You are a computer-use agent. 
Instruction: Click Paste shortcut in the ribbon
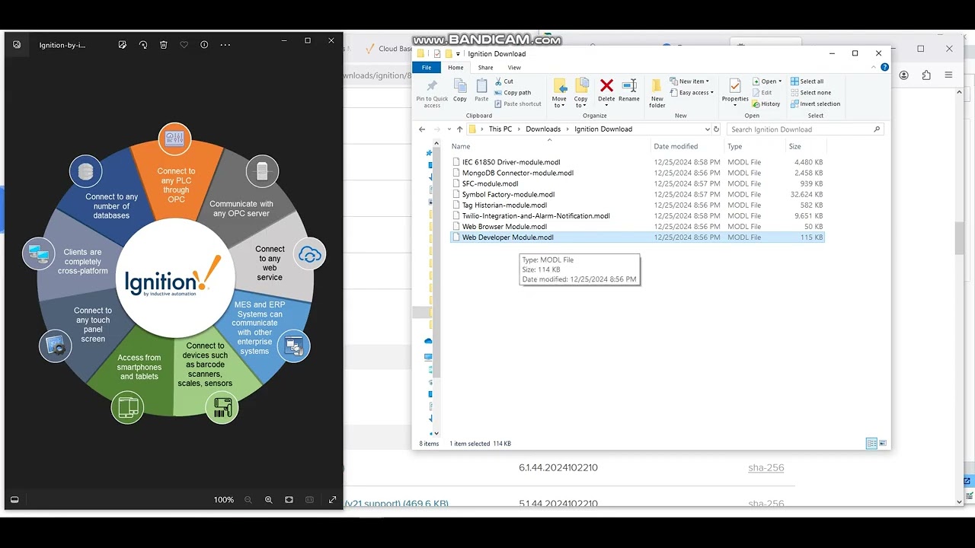[517, 104]
